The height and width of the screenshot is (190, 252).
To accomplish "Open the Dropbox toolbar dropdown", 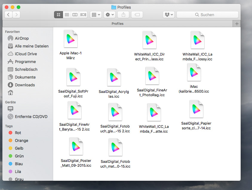I will tap(168, 15).
